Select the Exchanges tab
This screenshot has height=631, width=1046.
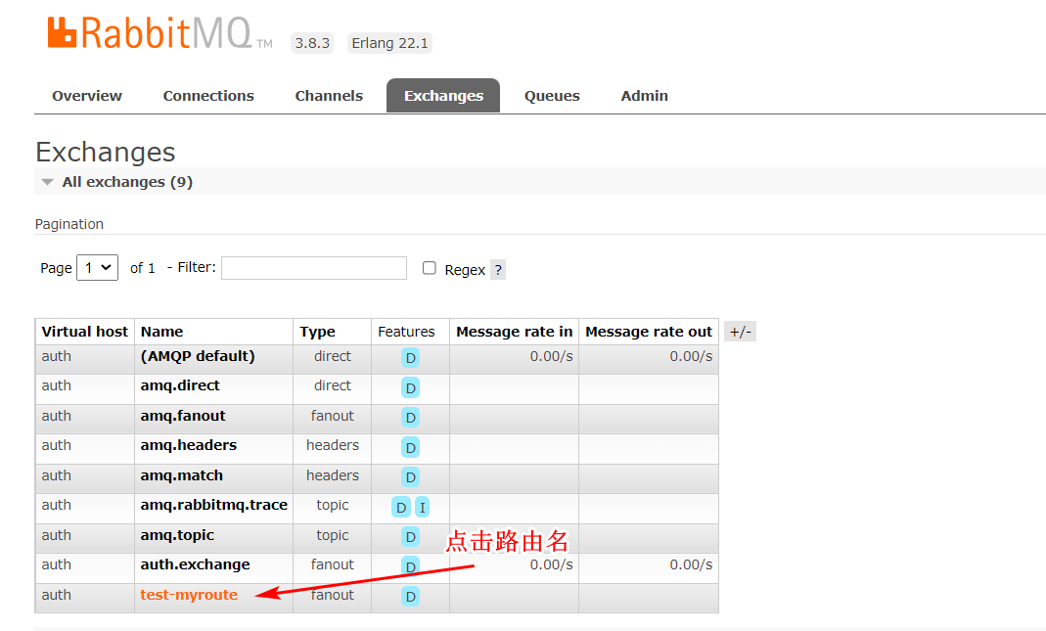point(443,96)
